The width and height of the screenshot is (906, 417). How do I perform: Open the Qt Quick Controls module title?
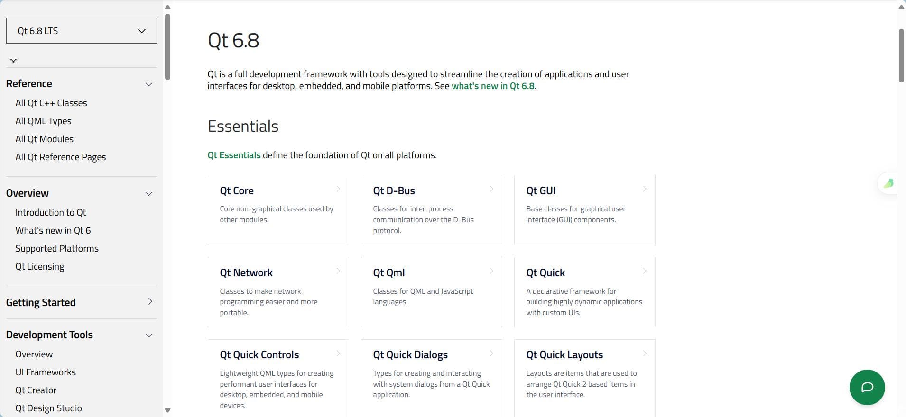259,354
